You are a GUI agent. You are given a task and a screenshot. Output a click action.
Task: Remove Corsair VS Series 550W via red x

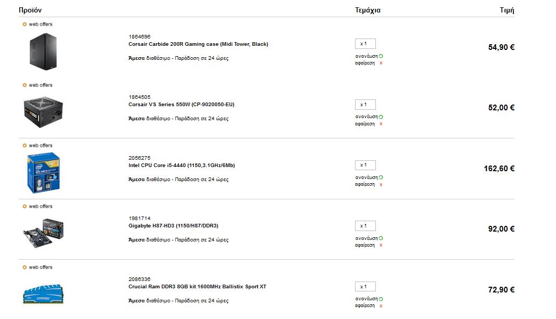tap(381, 124)
